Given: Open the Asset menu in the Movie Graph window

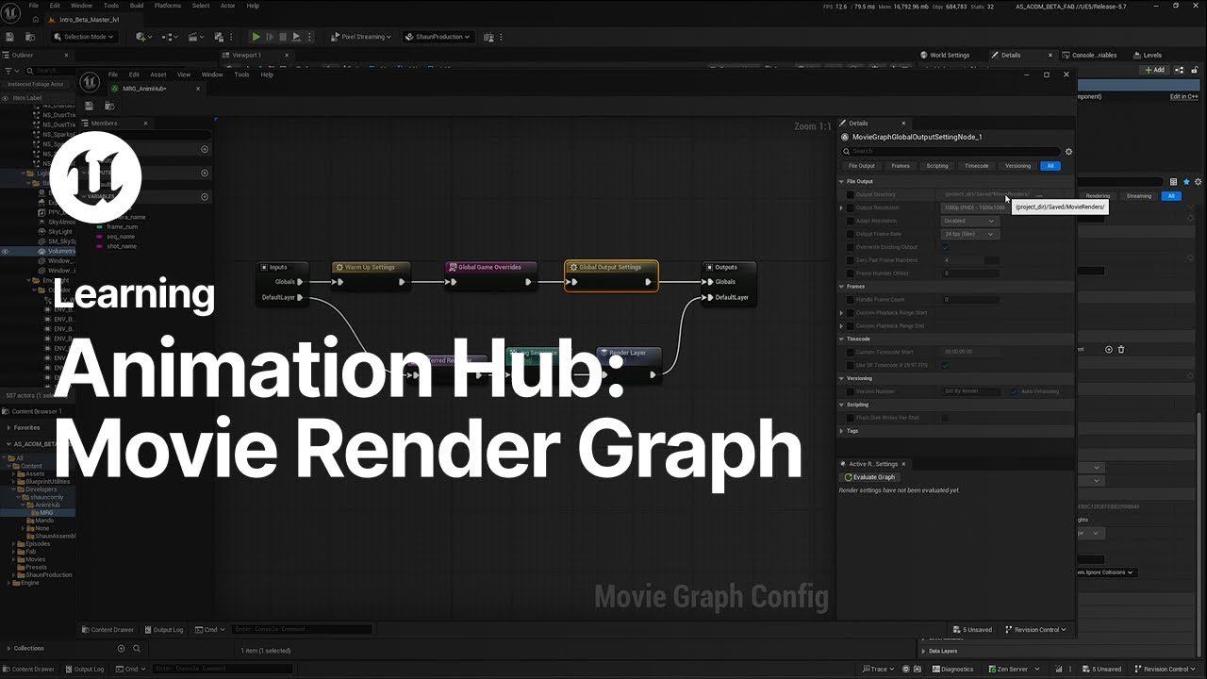Looking at the screenshot, I should tap(158, 75).
